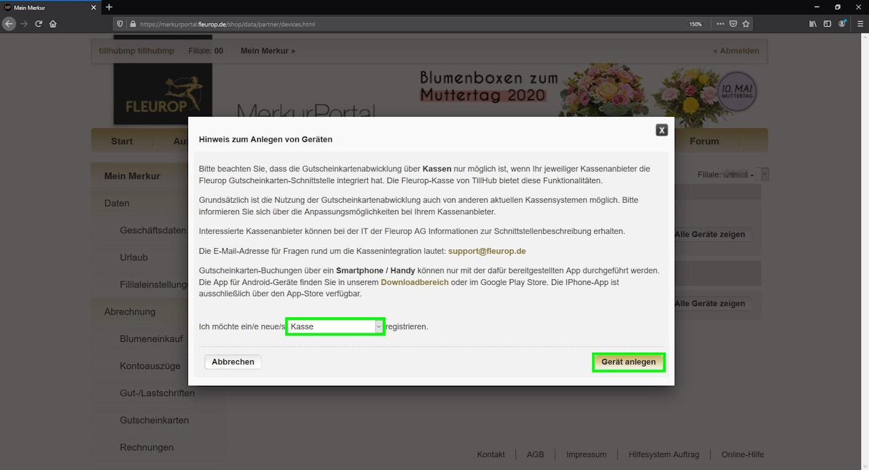Close the dialog with the X button

(661, 130)
